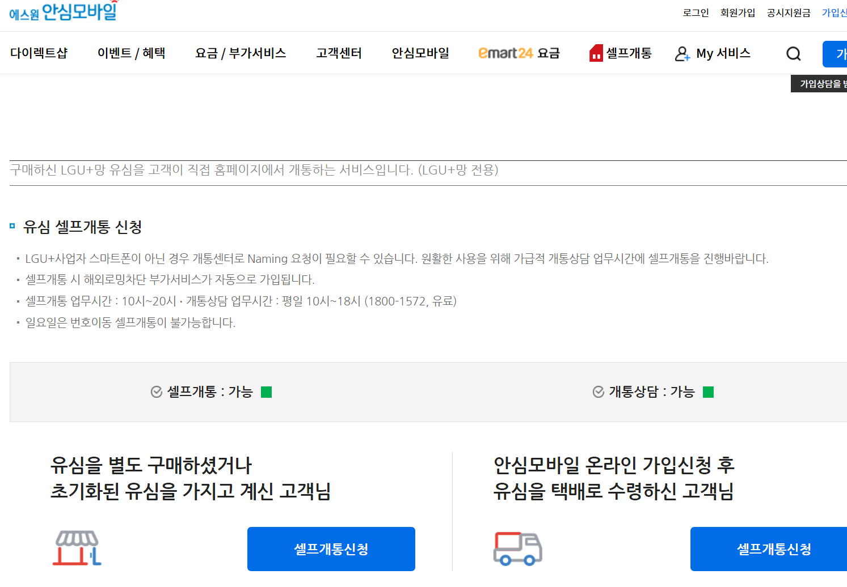This screenshot has width=847, height=587.
Task: Click the 회원가입 link
Action: point(738,13)
